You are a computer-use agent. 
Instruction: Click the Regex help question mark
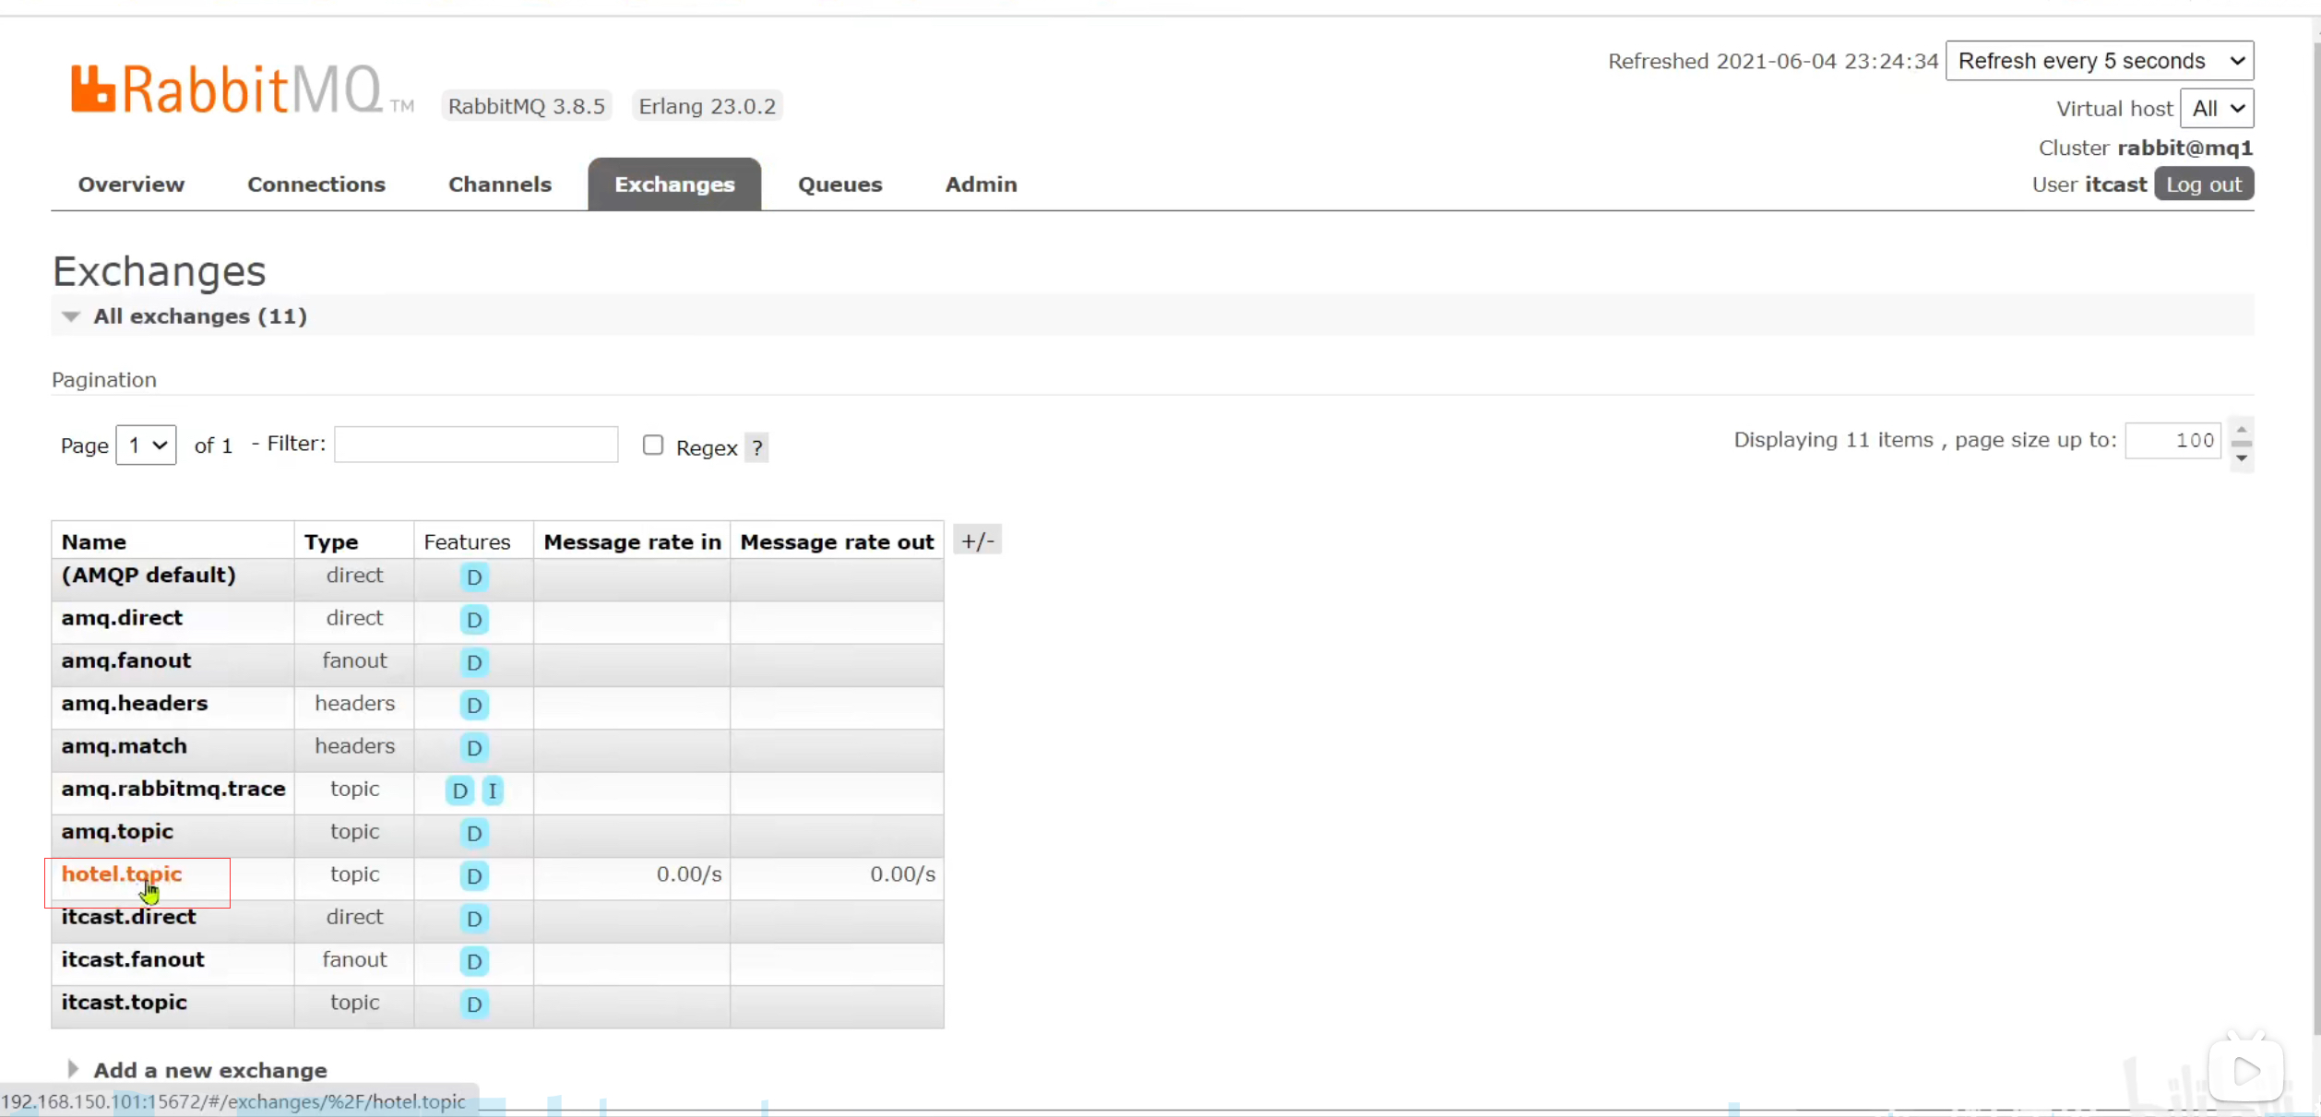tap(756, 448)
